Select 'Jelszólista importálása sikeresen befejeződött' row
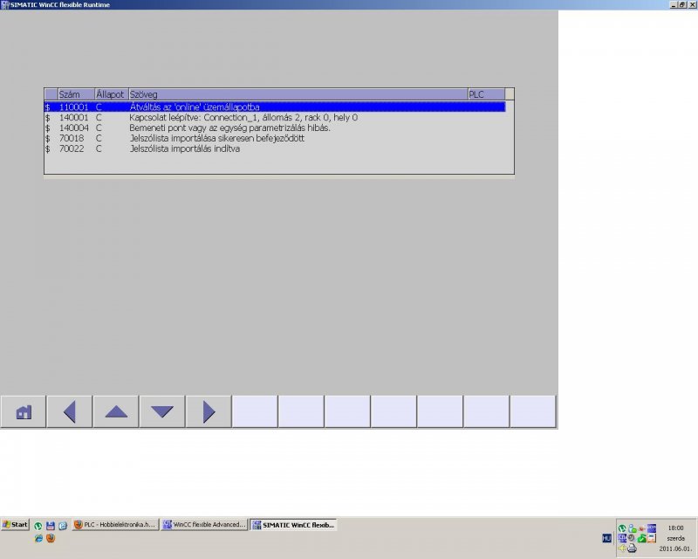 click(275, 138)
